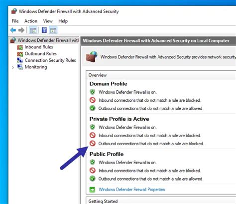Screen dimensions: 236x204
Task: Click Domain Profile inbound connections blocked text
Action: (x=150, y=100)
